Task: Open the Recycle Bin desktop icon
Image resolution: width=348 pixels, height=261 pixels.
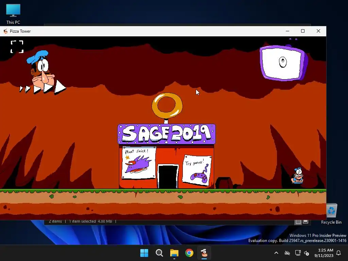Action: click(331, 214)
